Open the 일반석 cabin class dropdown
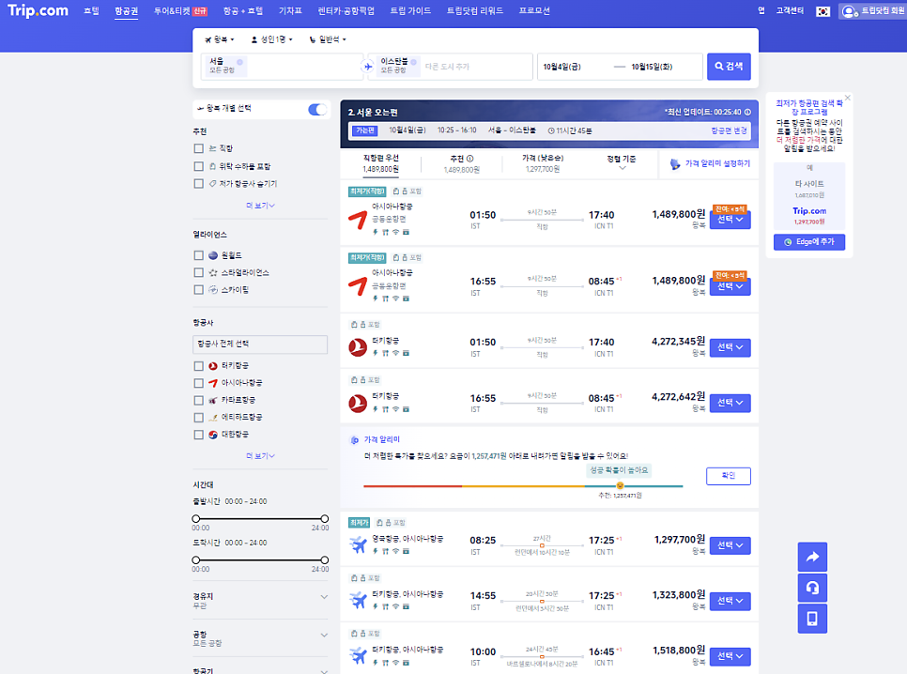 (x=328, y=40)
